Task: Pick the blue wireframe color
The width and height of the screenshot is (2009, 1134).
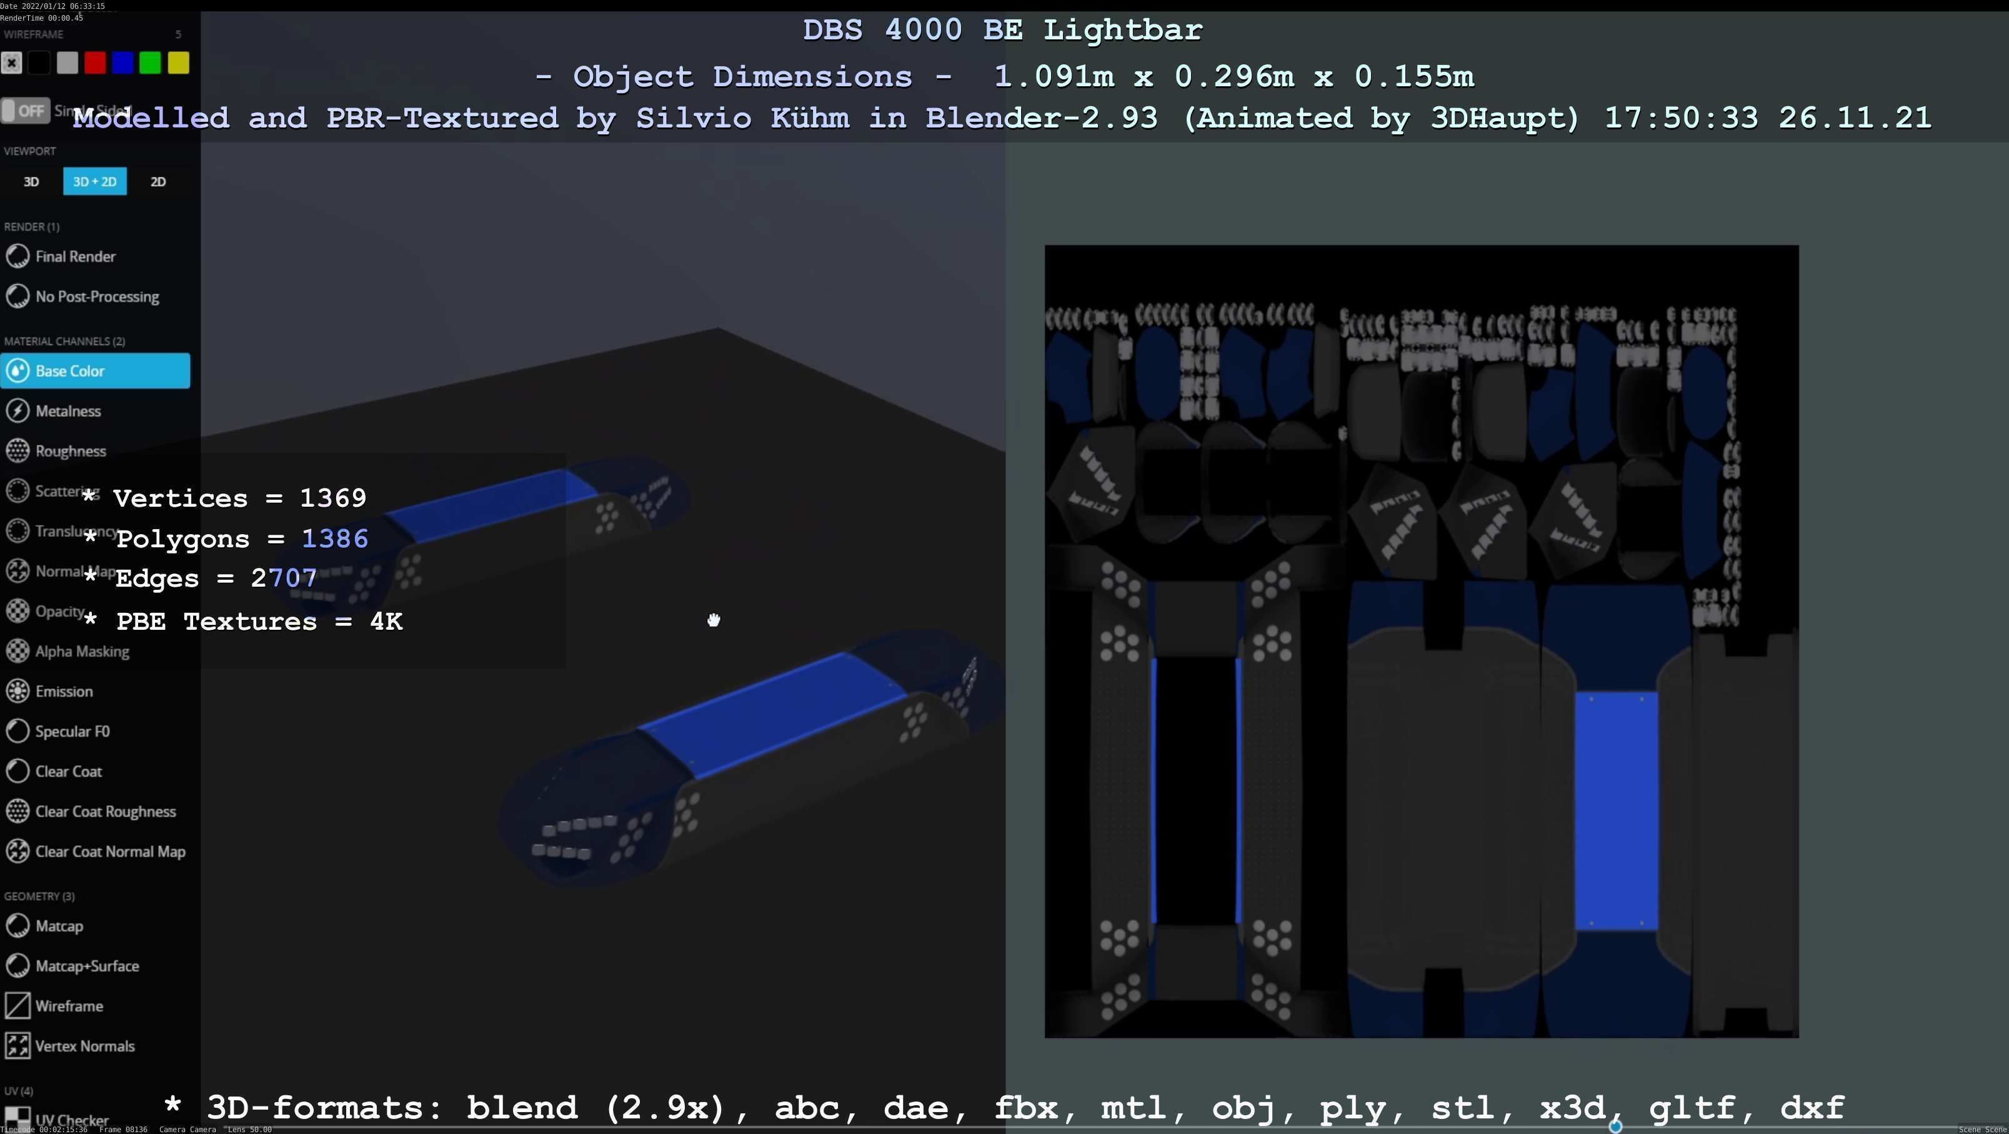Action: point(122,62)
